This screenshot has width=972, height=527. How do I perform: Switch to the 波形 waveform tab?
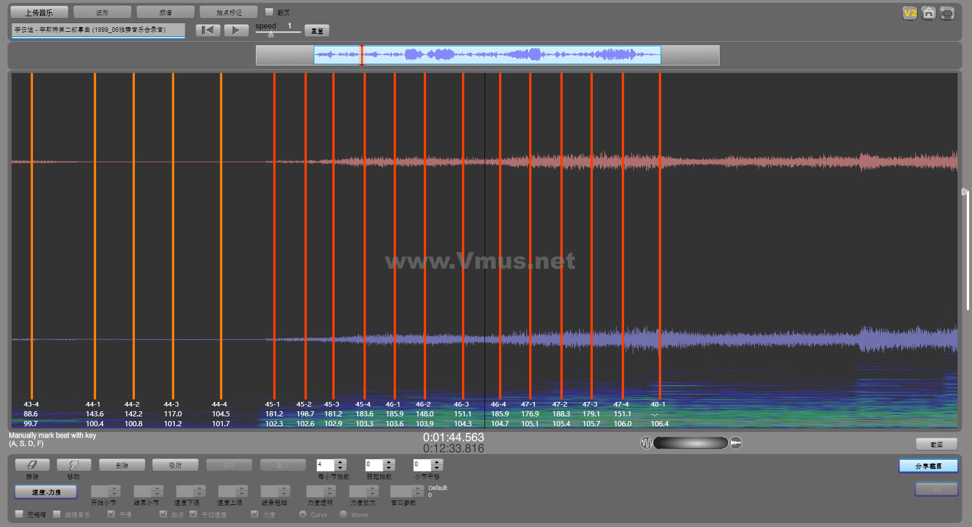(x=102, y=12)
